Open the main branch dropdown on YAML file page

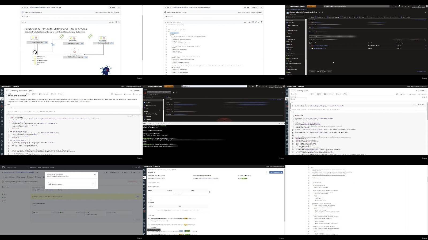(167, 7)
